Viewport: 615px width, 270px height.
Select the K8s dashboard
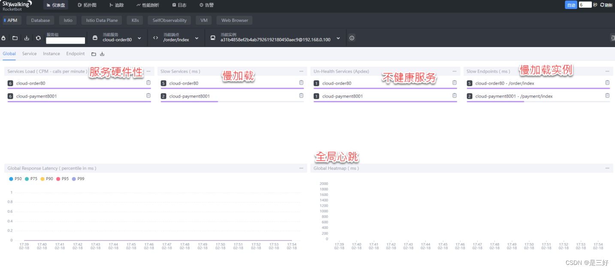click(135, 20)
